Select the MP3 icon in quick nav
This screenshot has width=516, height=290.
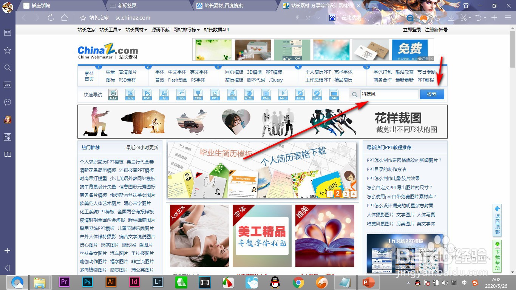(283, 94)
